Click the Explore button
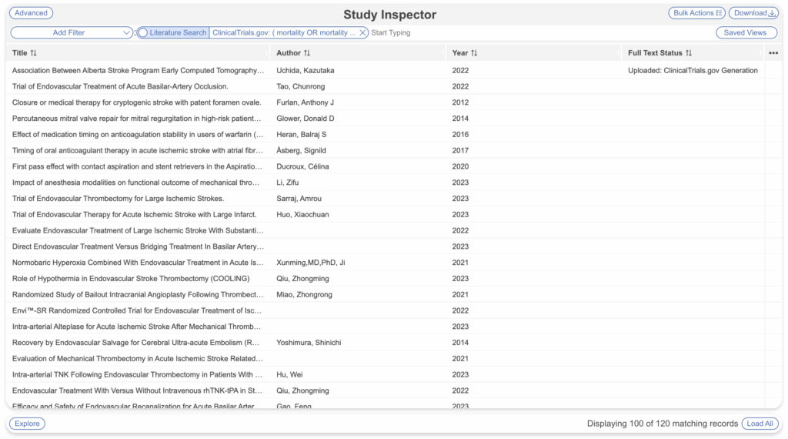The width and height of the screenshot is (788, 439). [27, 424]
